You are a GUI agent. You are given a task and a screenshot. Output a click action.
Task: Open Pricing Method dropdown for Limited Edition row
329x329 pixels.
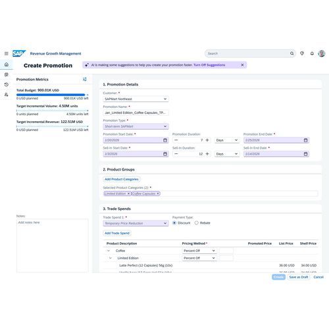(199, 258)
